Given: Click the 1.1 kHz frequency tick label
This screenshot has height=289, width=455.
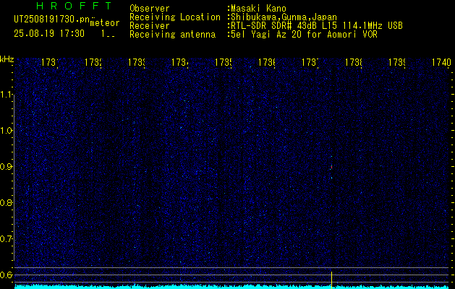Looking at the screenshot, I should coord(7,95).
